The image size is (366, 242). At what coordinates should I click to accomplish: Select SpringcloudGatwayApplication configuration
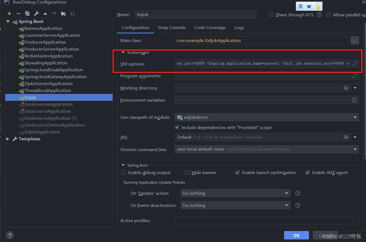(55, 77)
